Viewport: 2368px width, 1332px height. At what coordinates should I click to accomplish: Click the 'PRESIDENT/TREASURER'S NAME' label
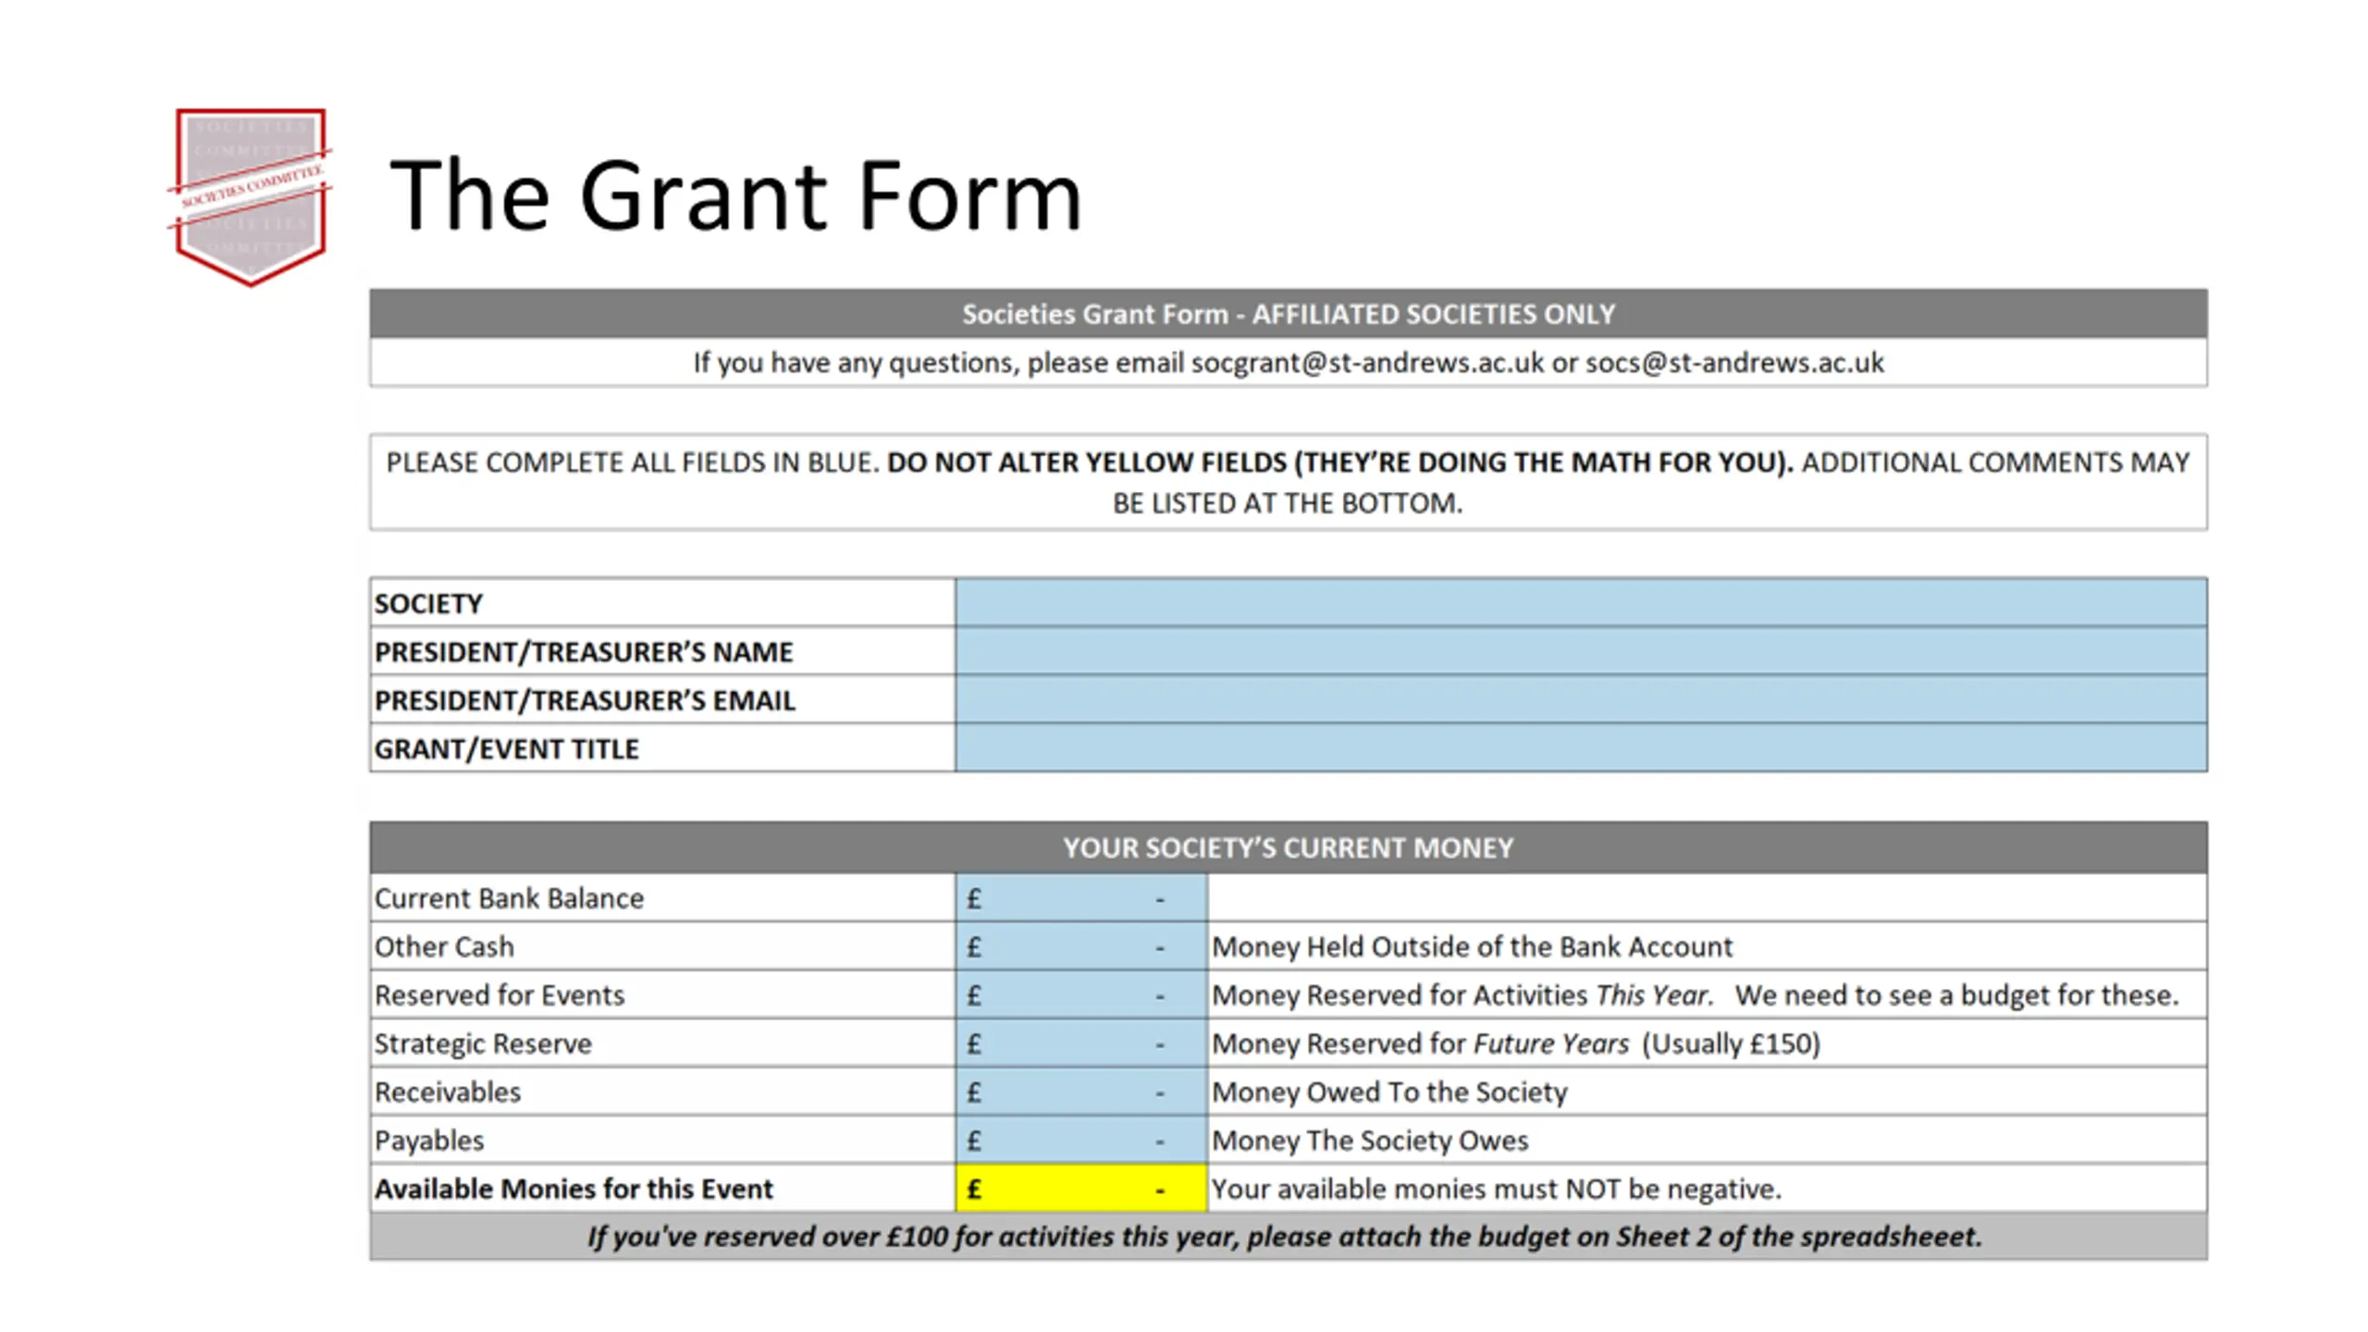[x=584, y=652]
